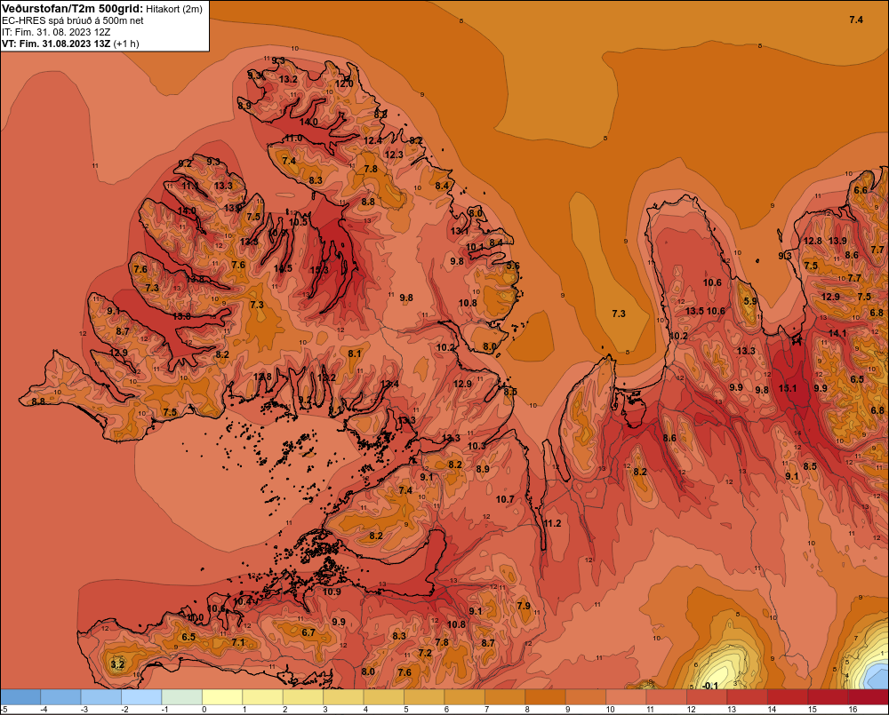This screenshot has height=715, width=889.
Task: Pick the light blue swatch between -2 and -1
Action: coord(141,697)
